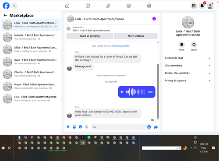This screenshot has height=161, width=219.
Task: Open the Windows taskbar search icon
Action: coord(9,148)
